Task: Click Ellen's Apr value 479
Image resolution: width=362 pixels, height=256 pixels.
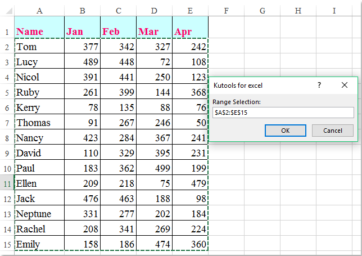Action: click(x=190, y=183)
